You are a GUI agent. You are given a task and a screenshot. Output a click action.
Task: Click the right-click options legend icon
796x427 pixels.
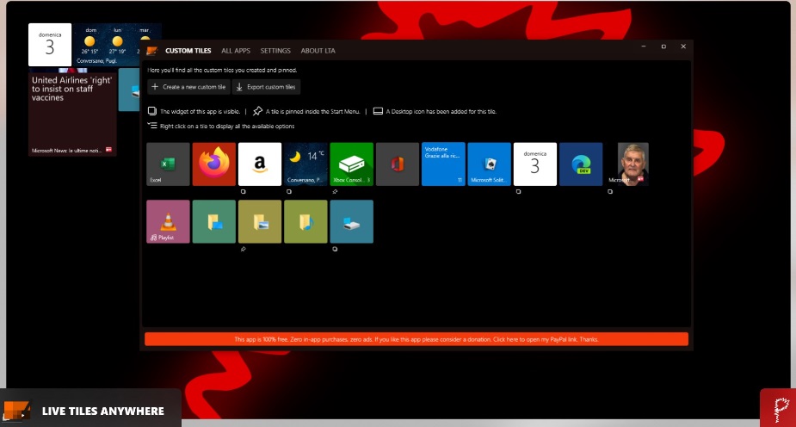pyautogui.click(x=151, y=126)
